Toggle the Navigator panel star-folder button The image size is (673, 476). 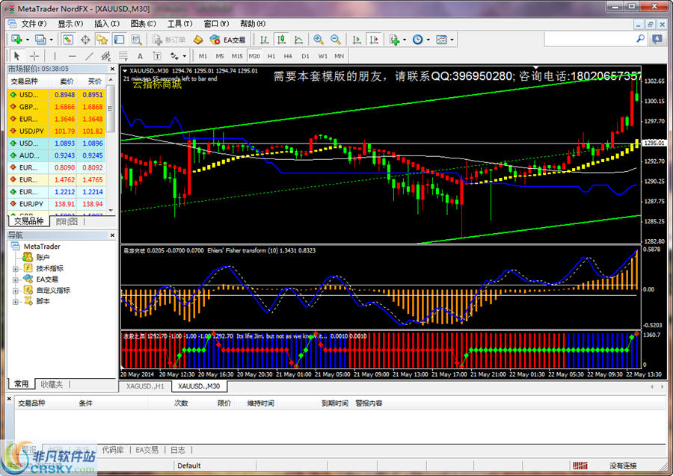click(102, 40)
